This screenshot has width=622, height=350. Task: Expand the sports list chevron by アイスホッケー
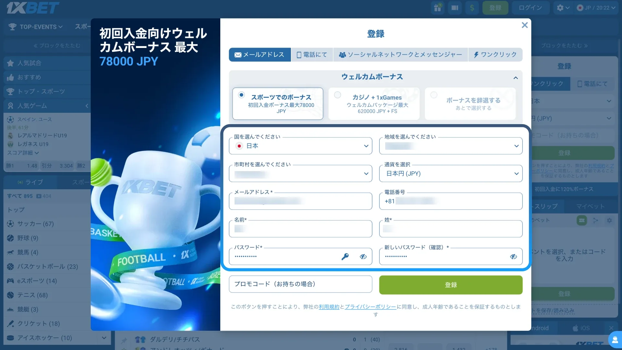click(x=104, y=338)
